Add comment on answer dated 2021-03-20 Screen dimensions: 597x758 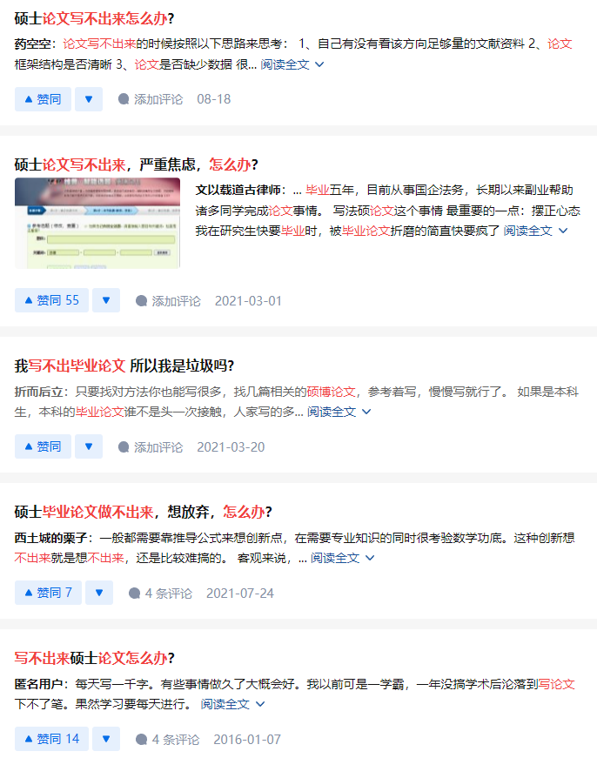151,446
